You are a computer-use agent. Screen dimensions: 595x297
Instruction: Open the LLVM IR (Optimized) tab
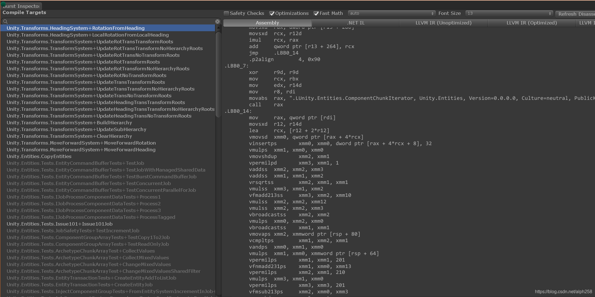(x=532, y=23)
